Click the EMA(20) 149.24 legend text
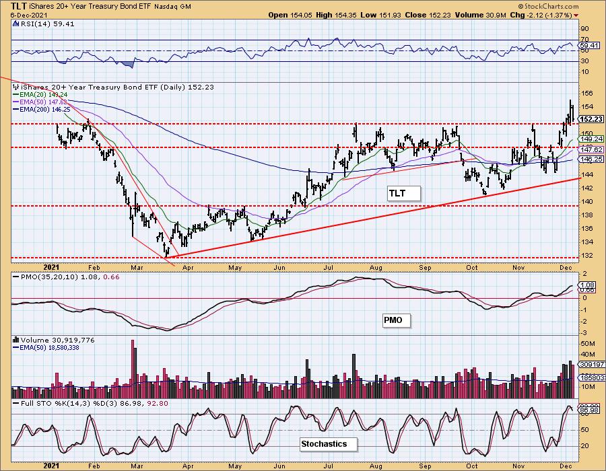The image size is (606, 471). point(44,95)
